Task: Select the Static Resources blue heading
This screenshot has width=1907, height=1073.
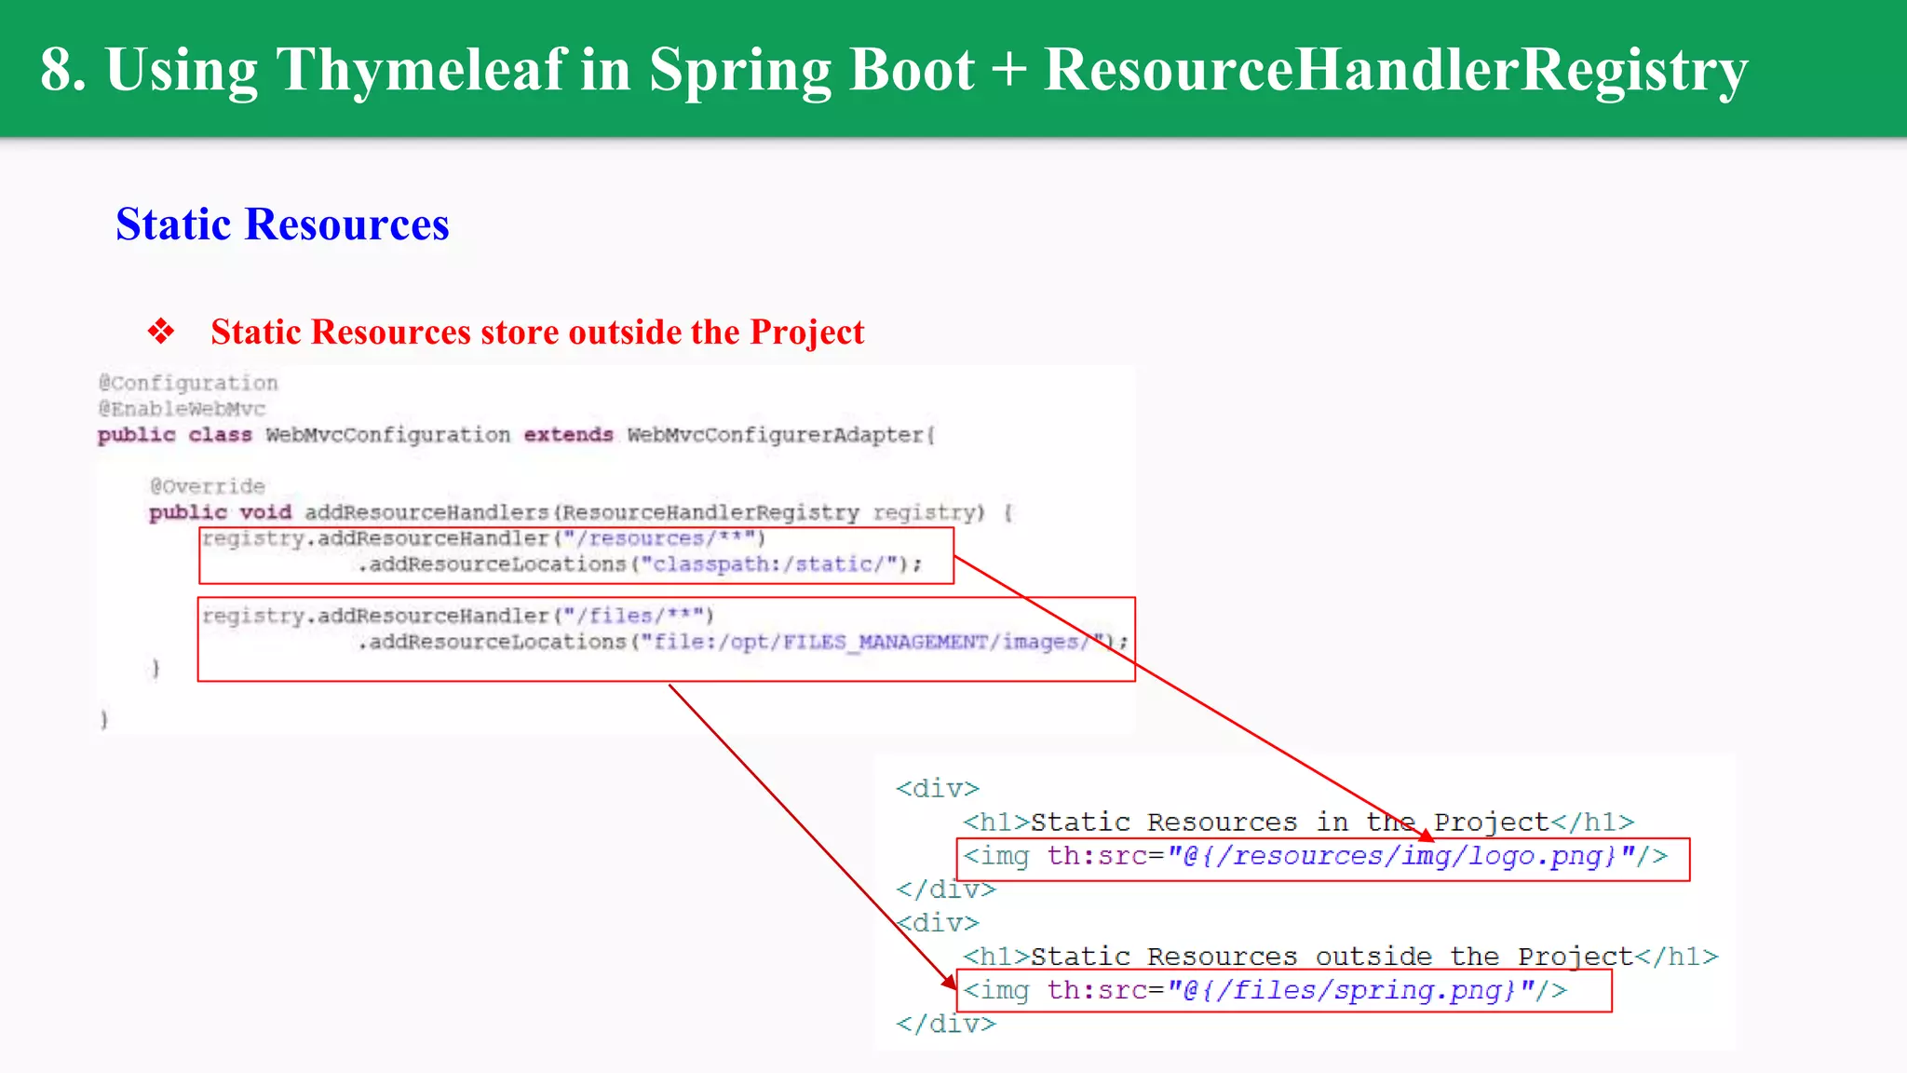Action: click(282, 224)
